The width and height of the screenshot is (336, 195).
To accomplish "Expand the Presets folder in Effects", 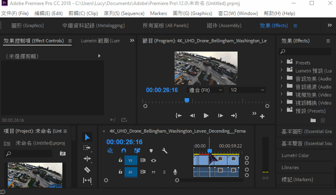I will click(x=281, y=62).
